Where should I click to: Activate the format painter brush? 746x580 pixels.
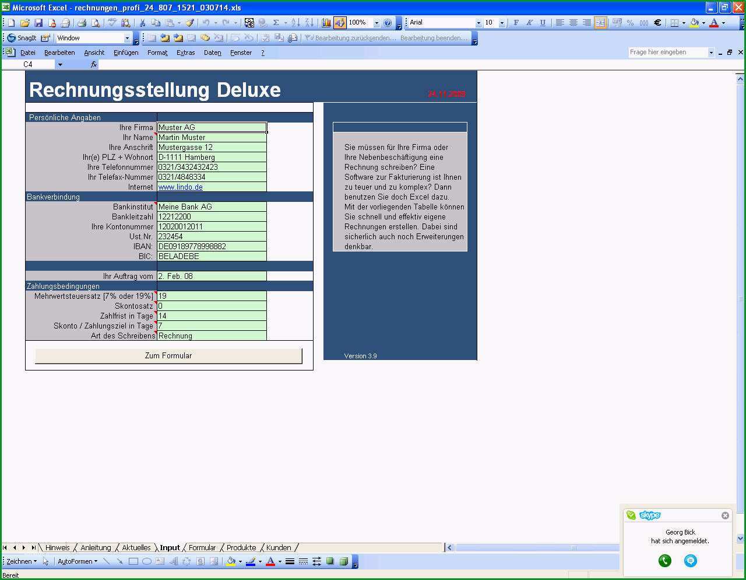click(189, 23)
